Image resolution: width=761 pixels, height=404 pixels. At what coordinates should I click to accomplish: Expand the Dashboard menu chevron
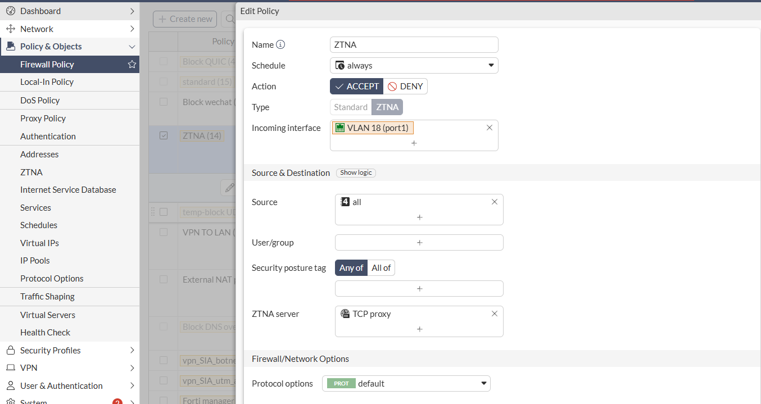coord(132,11)
